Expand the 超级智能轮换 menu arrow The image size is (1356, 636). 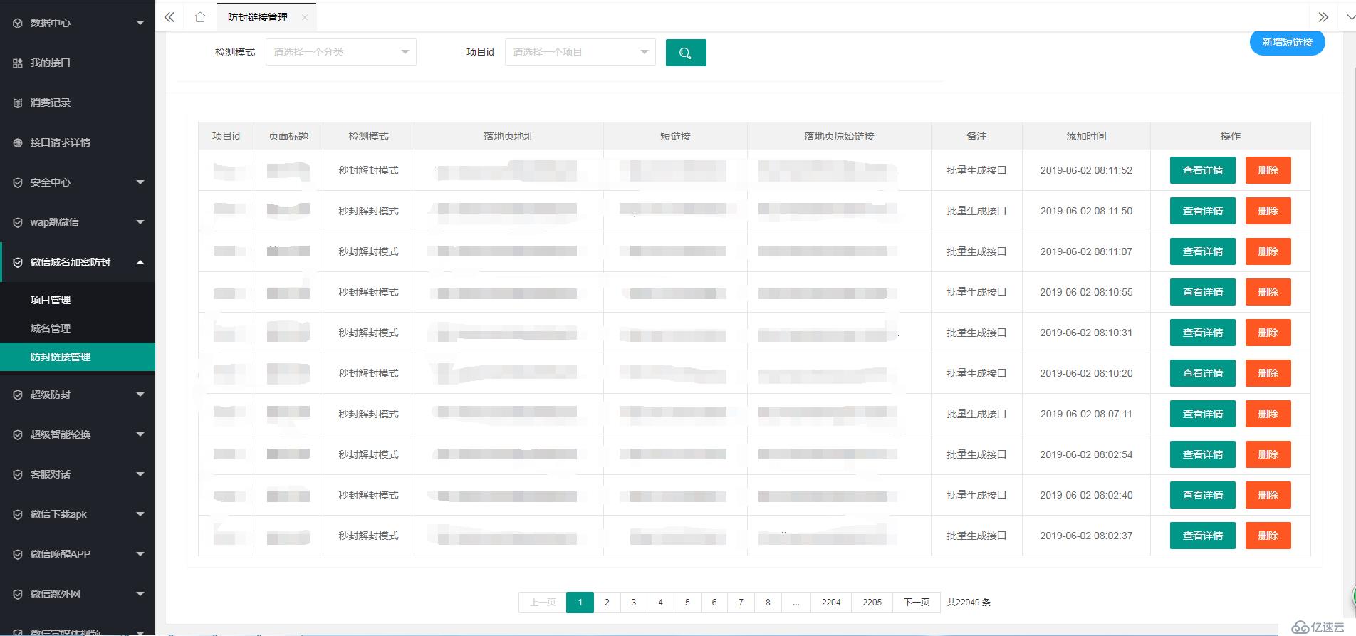coord(140,434)
